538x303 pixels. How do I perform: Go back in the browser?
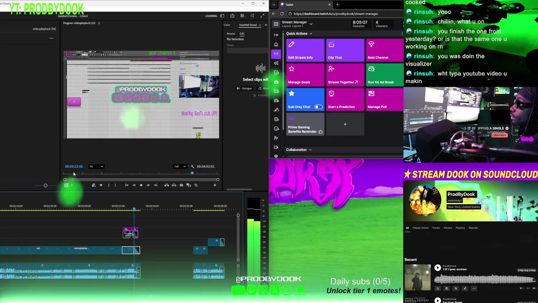[274, 13]
